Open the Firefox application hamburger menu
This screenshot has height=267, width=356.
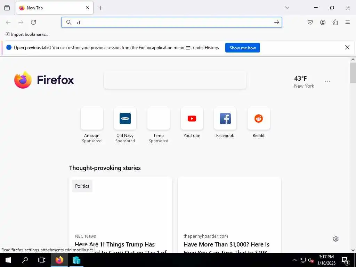[348, 22]
